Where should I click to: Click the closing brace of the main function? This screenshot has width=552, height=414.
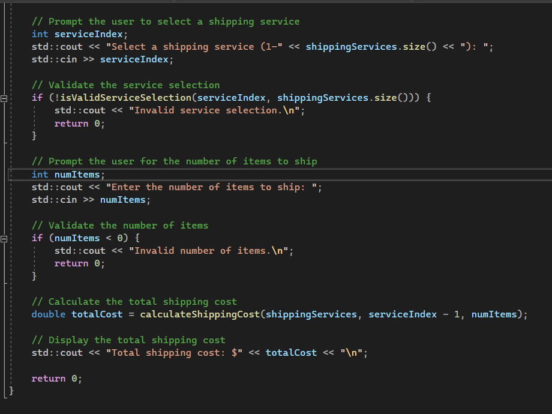(10, 391)
